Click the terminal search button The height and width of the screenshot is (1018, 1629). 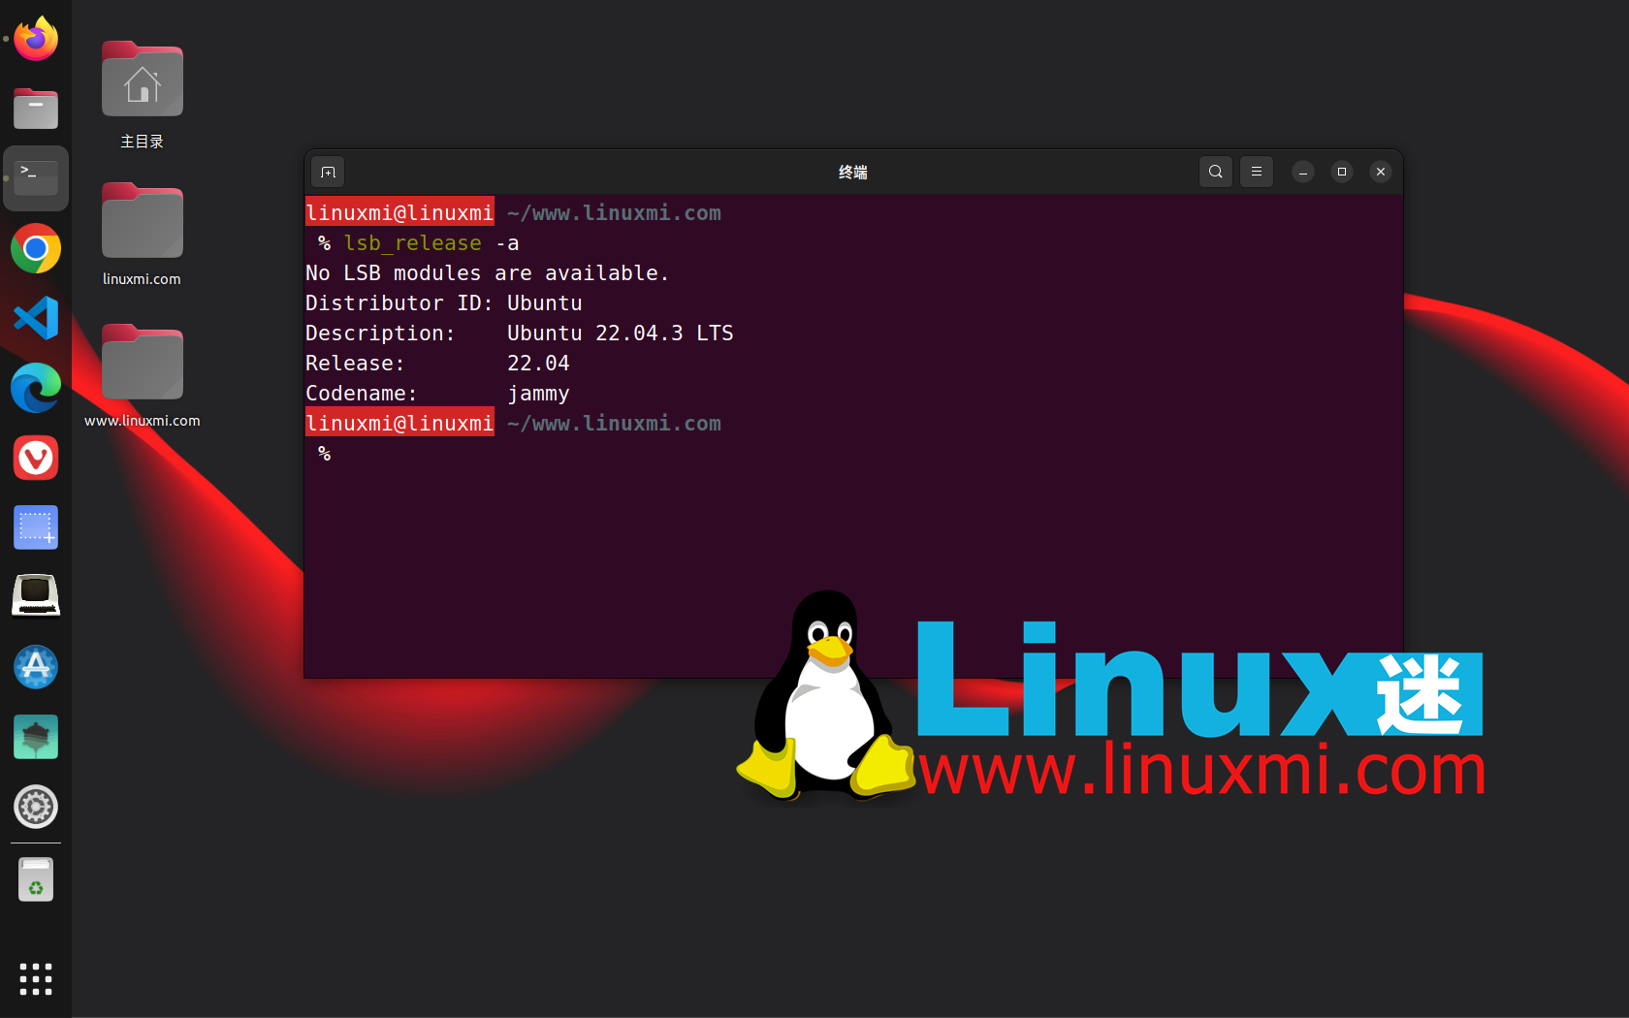[x=1216, y=172]
